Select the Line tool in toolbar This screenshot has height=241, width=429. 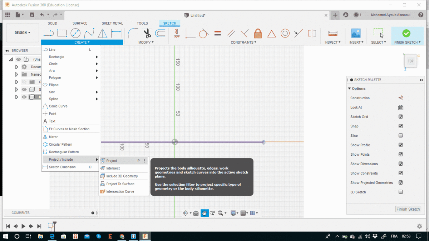48,34
